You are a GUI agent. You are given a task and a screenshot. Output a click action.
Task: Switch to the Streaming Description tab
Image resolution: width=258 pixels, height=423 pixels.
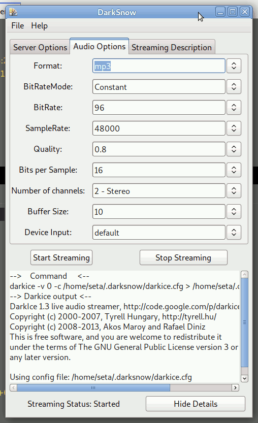click(x=172, y=47)
